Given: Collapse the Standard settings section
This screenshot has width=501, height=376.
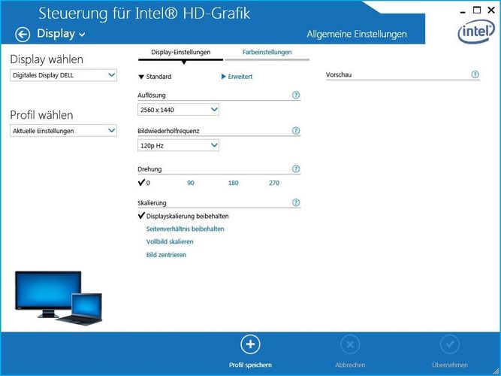Looking at the screenshot, I should 155,77.
